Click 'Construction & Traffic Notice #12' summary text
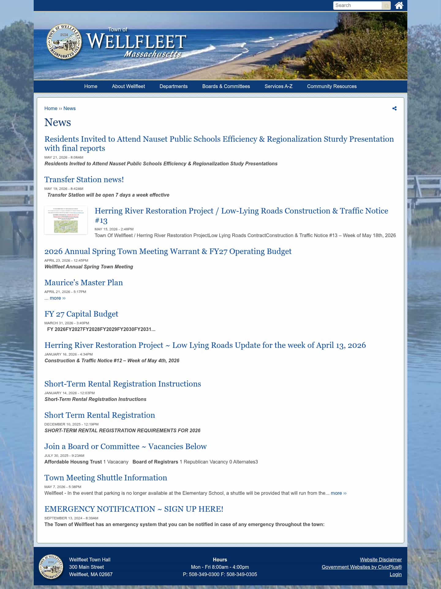The height and width of the screenshot is (589, 441). point(112,360)
